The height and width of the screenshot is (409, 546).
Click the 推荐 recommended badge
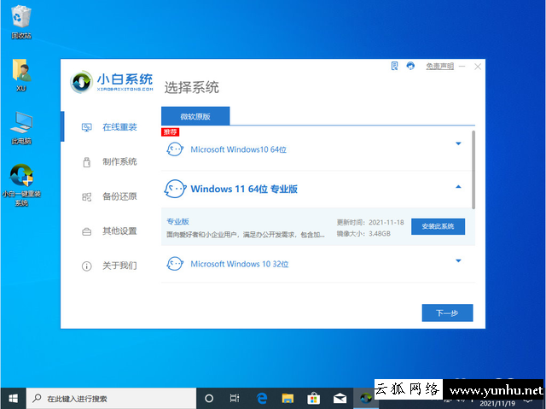170,131
